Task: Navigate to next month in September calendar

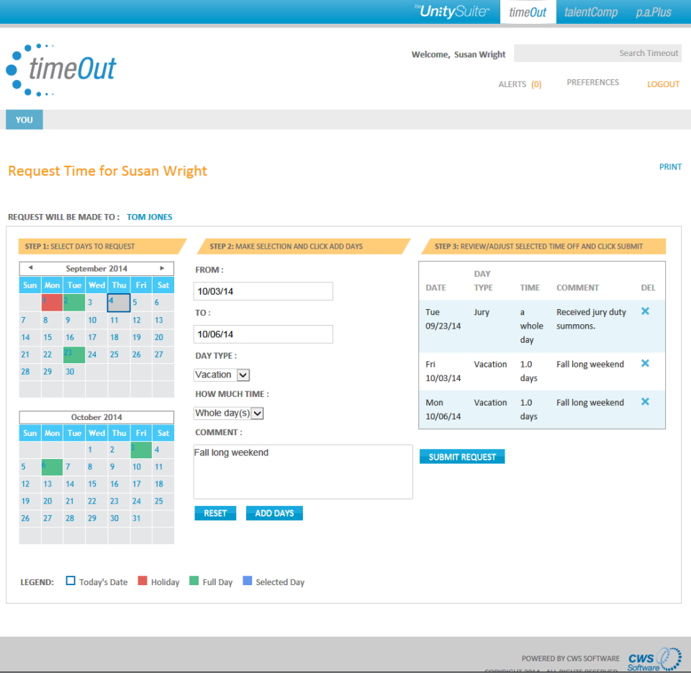Action: (162, 268)
